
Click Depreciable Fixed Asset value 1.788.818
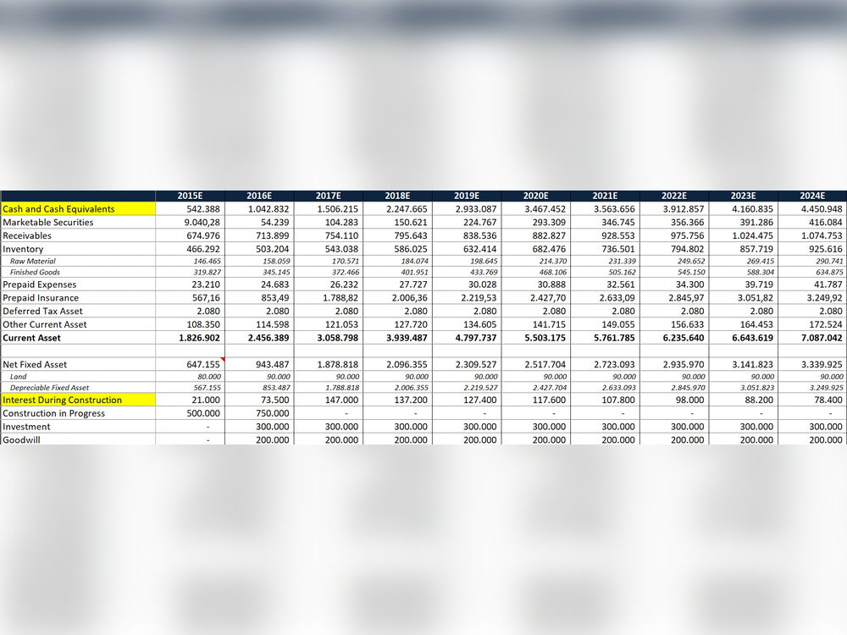pos(342,388)
